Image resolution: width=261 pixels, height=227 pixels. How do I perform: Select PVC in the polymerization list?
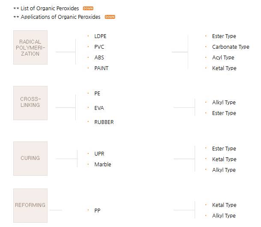click(x=99, y=47)
